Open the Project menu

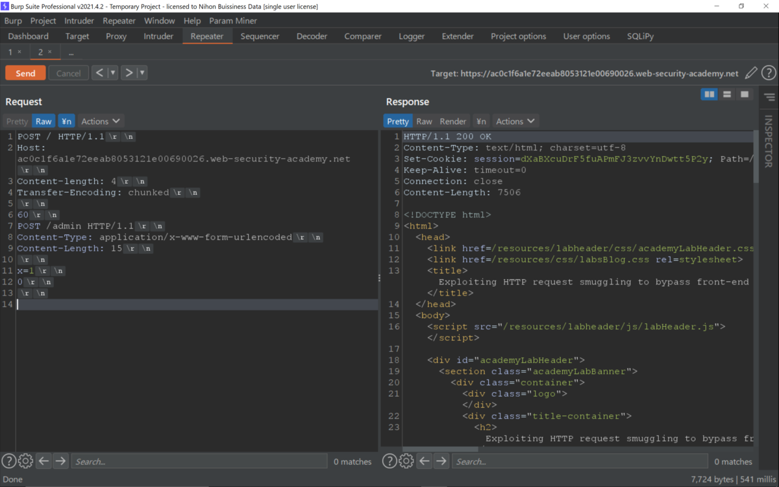click(43, 21)
